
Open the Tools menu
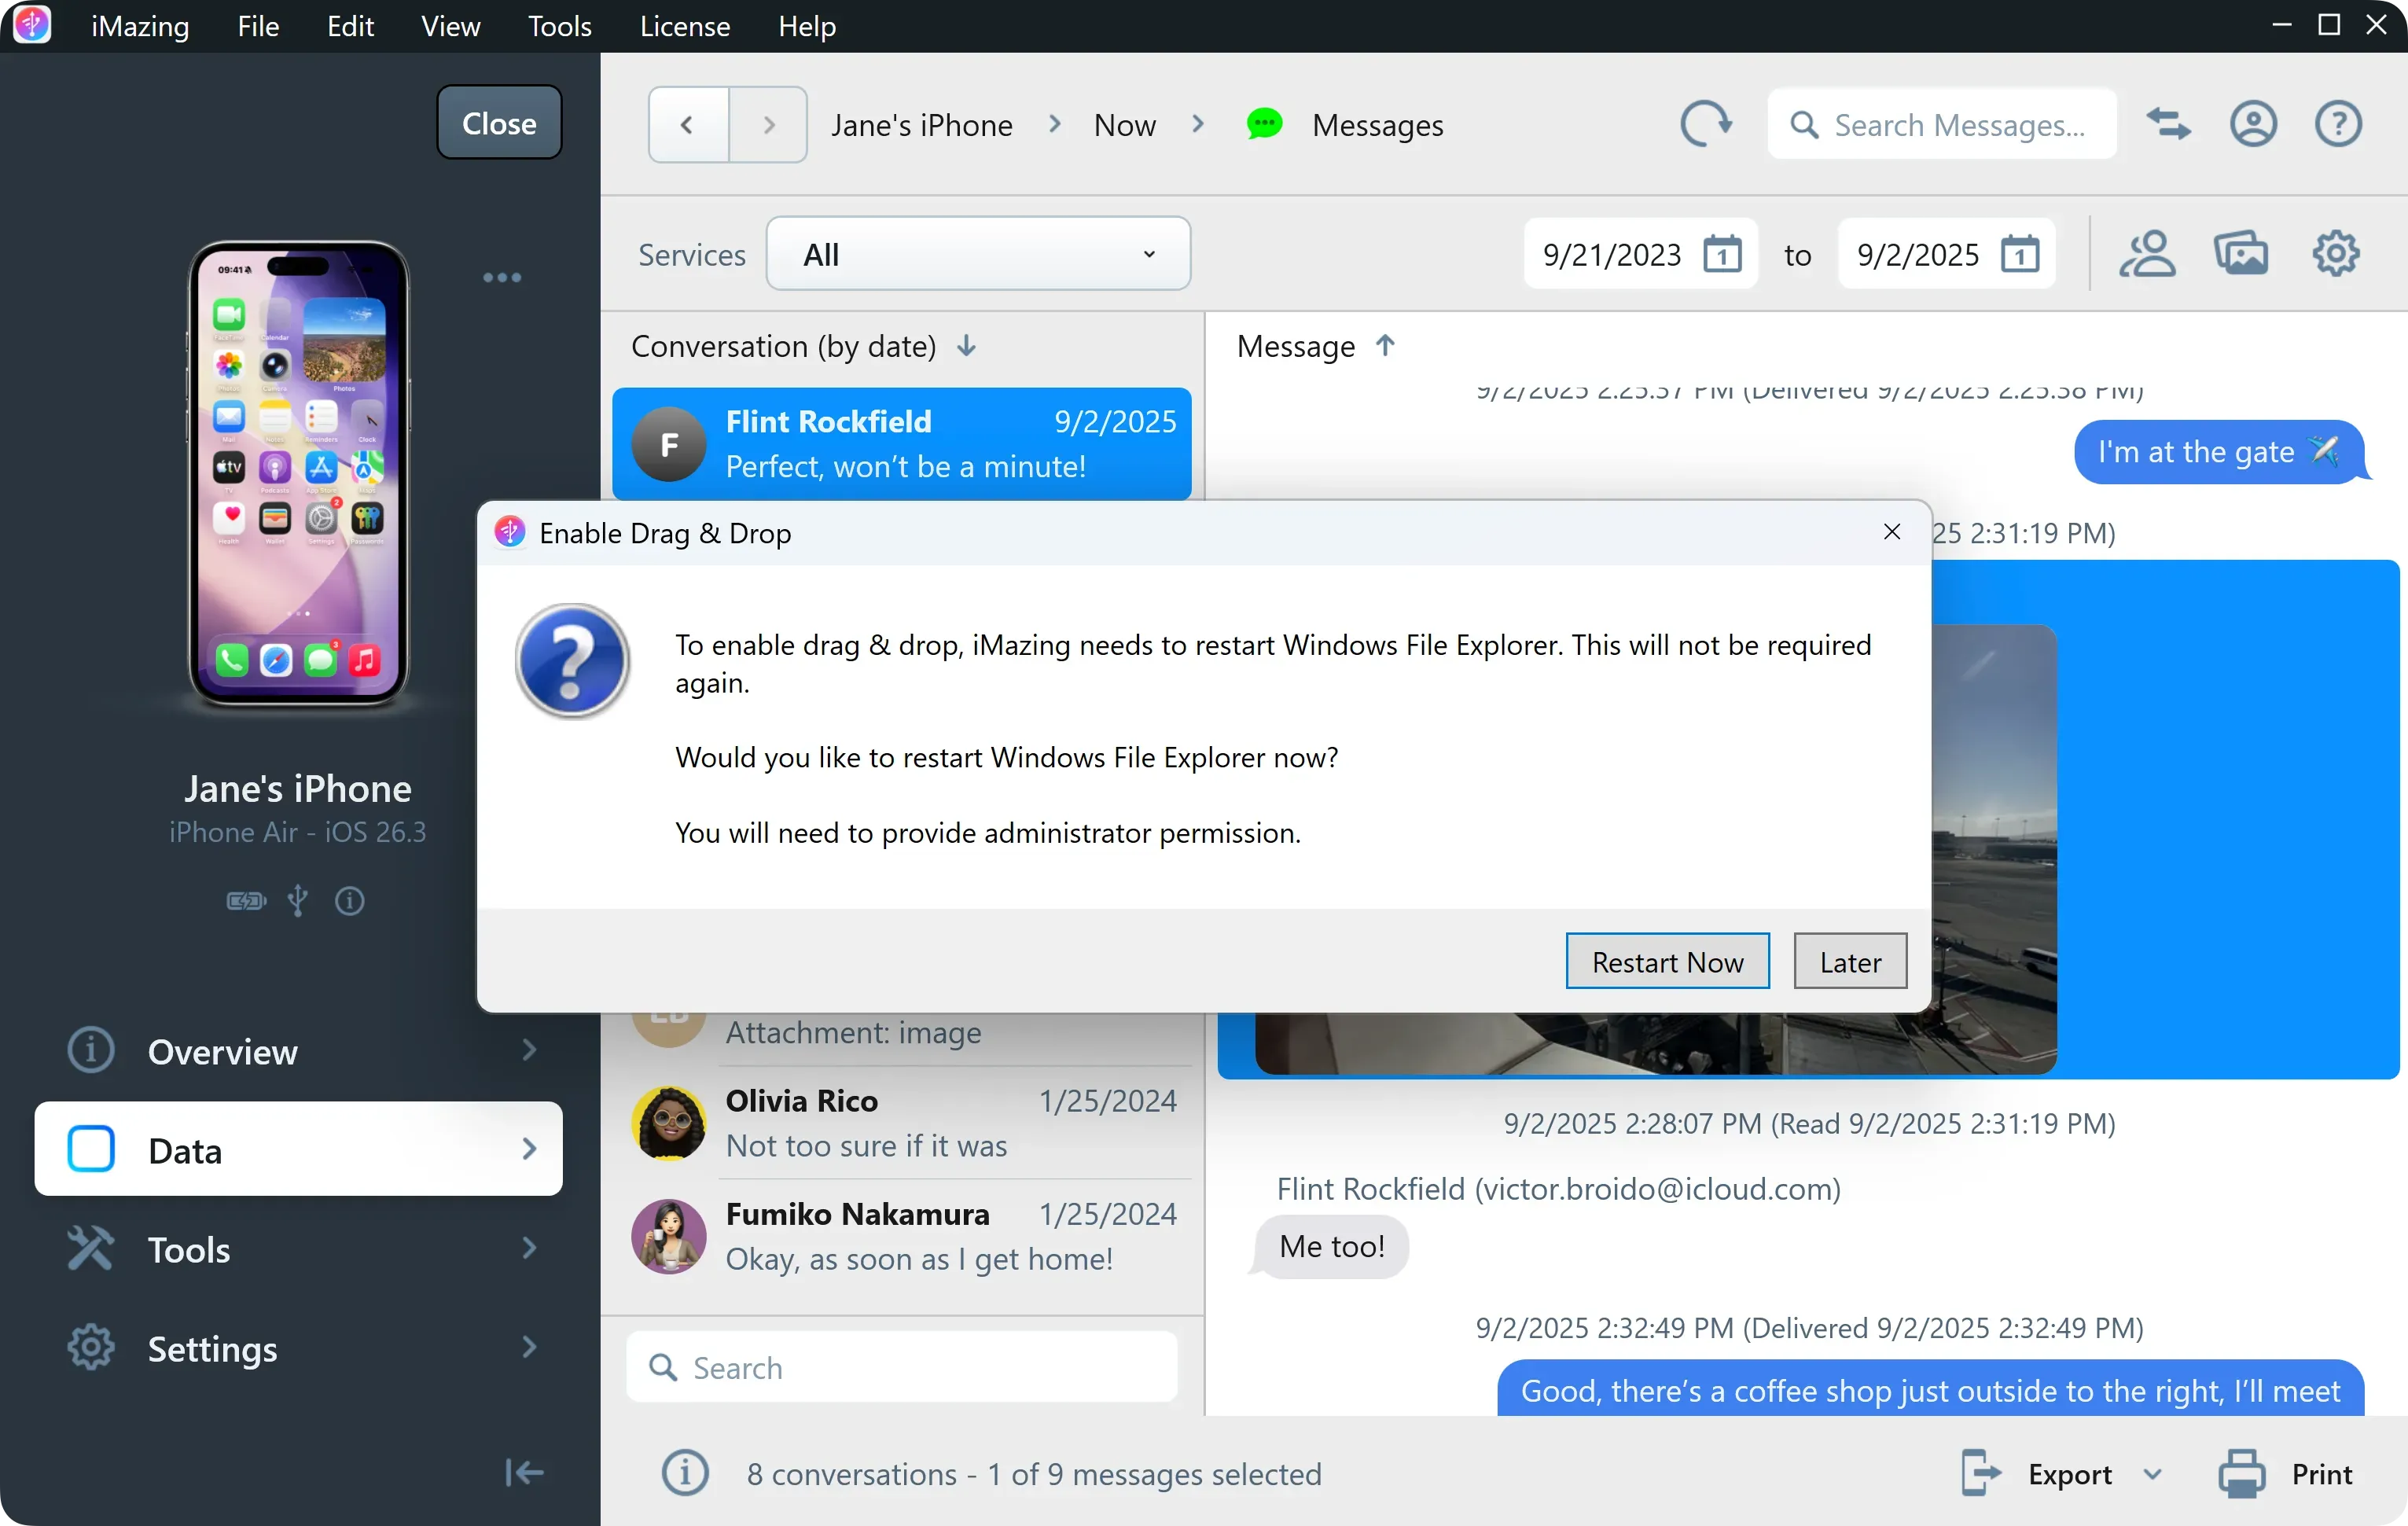[559, 26]
